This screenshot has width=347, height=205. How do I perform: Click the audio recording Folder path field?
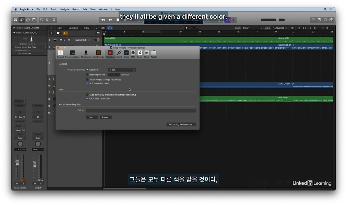click(141, 110)
